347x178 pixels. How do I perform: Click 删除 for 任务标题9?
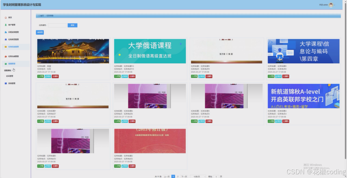[x=209, y=76]
